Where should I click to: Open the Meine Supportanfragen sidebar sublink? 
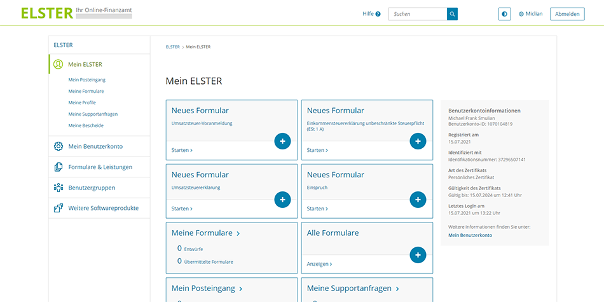coord(93,114)
